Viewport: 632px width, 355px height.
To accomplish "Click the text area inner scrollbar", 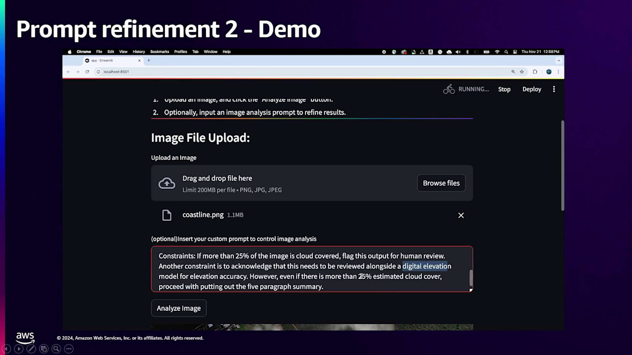I will tap(471, 278).
